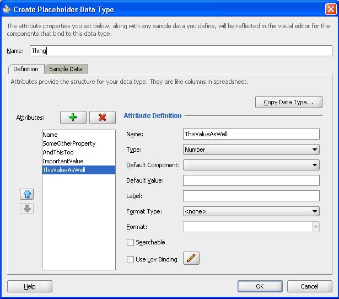The width and height of the screenshot is (339, 299).
Task: Open the Format Type dropdown
Action: pos(251,211)
